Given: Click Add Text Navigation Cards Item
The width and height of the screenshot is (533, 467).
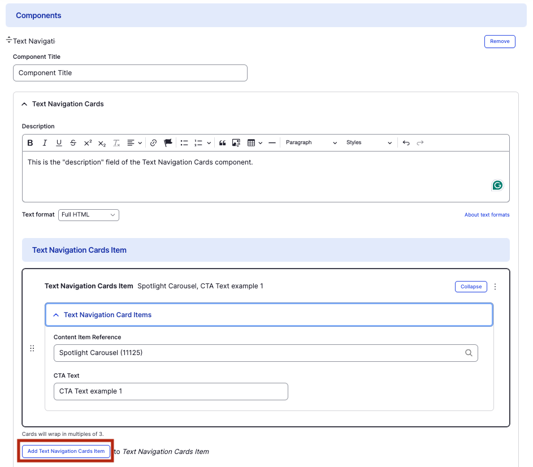Looking at the screenshot, I should pyautogui.click(x=66, y=451).
